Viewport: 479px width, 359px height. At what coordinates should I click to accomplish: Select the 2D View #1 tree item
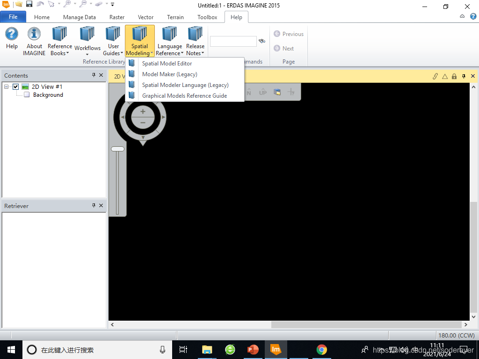47,86
